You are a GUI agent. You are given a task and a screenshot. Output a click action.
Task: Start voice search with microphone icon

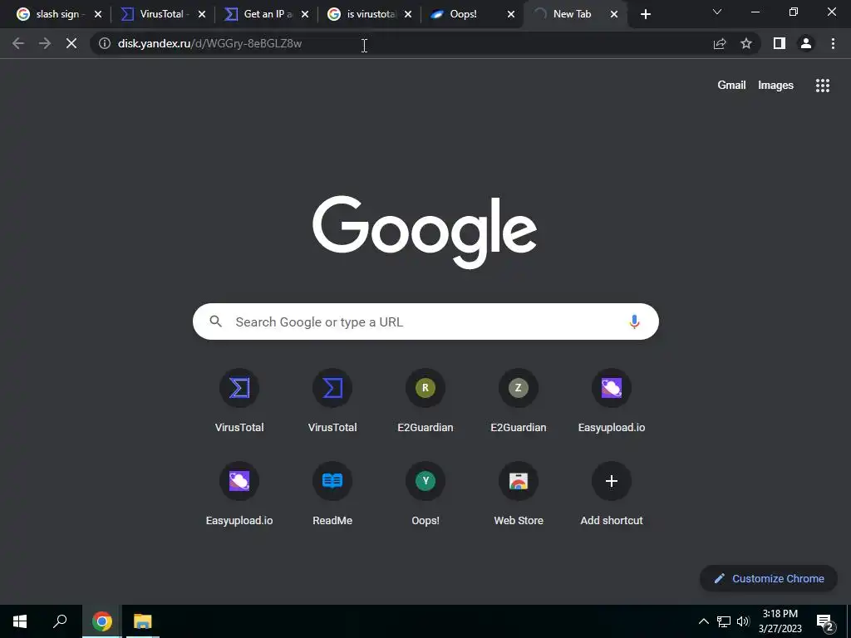634,321
